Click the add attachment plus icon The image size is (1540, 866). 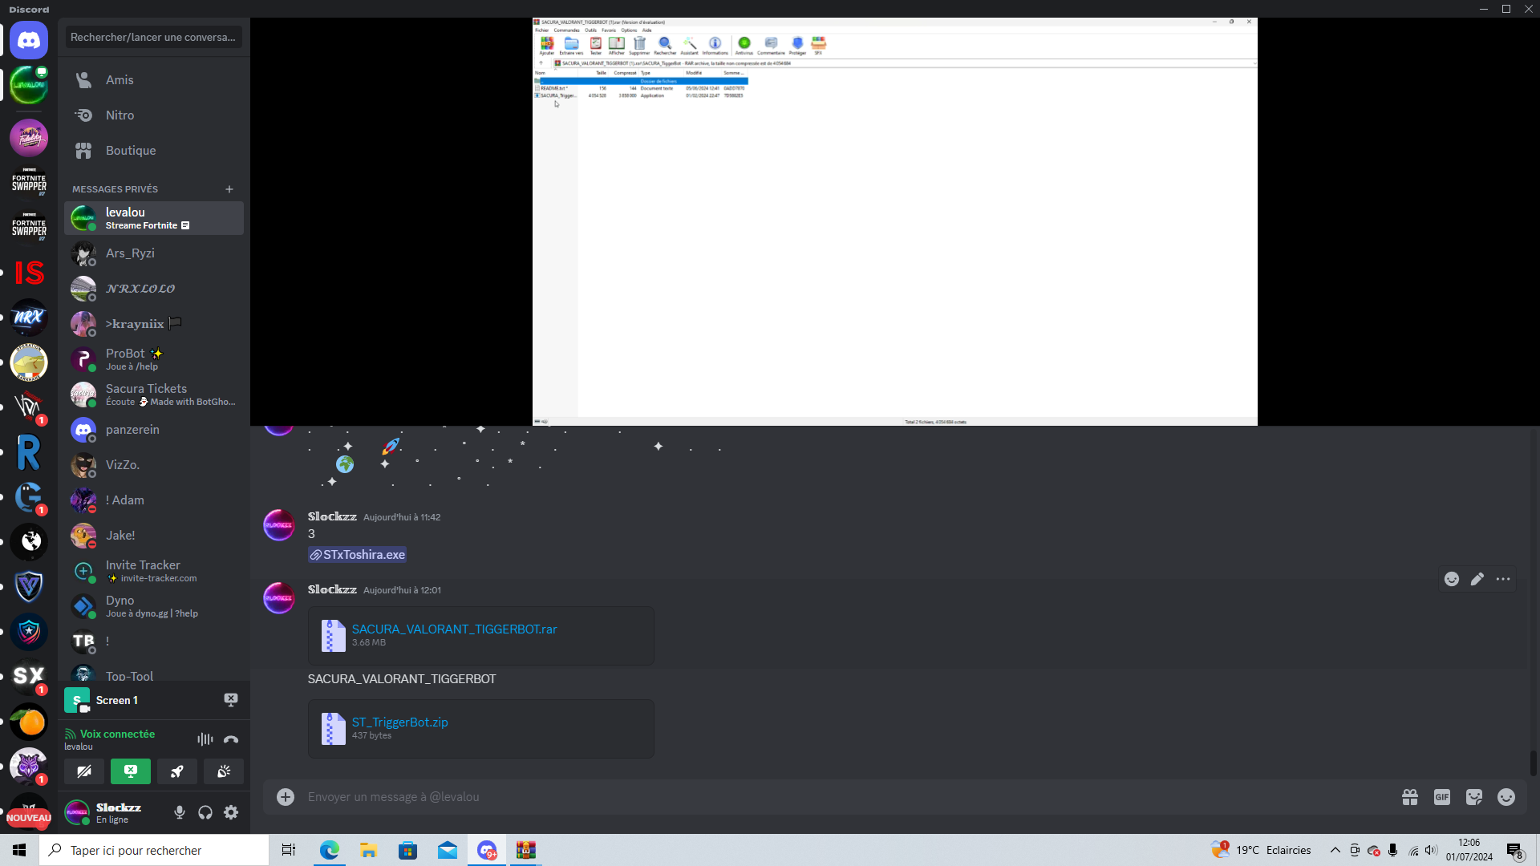[286, 796]
